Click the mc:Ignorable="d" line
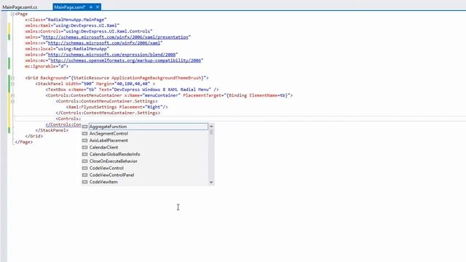Viewport: 466px width, 262px height. pos(47,66)
